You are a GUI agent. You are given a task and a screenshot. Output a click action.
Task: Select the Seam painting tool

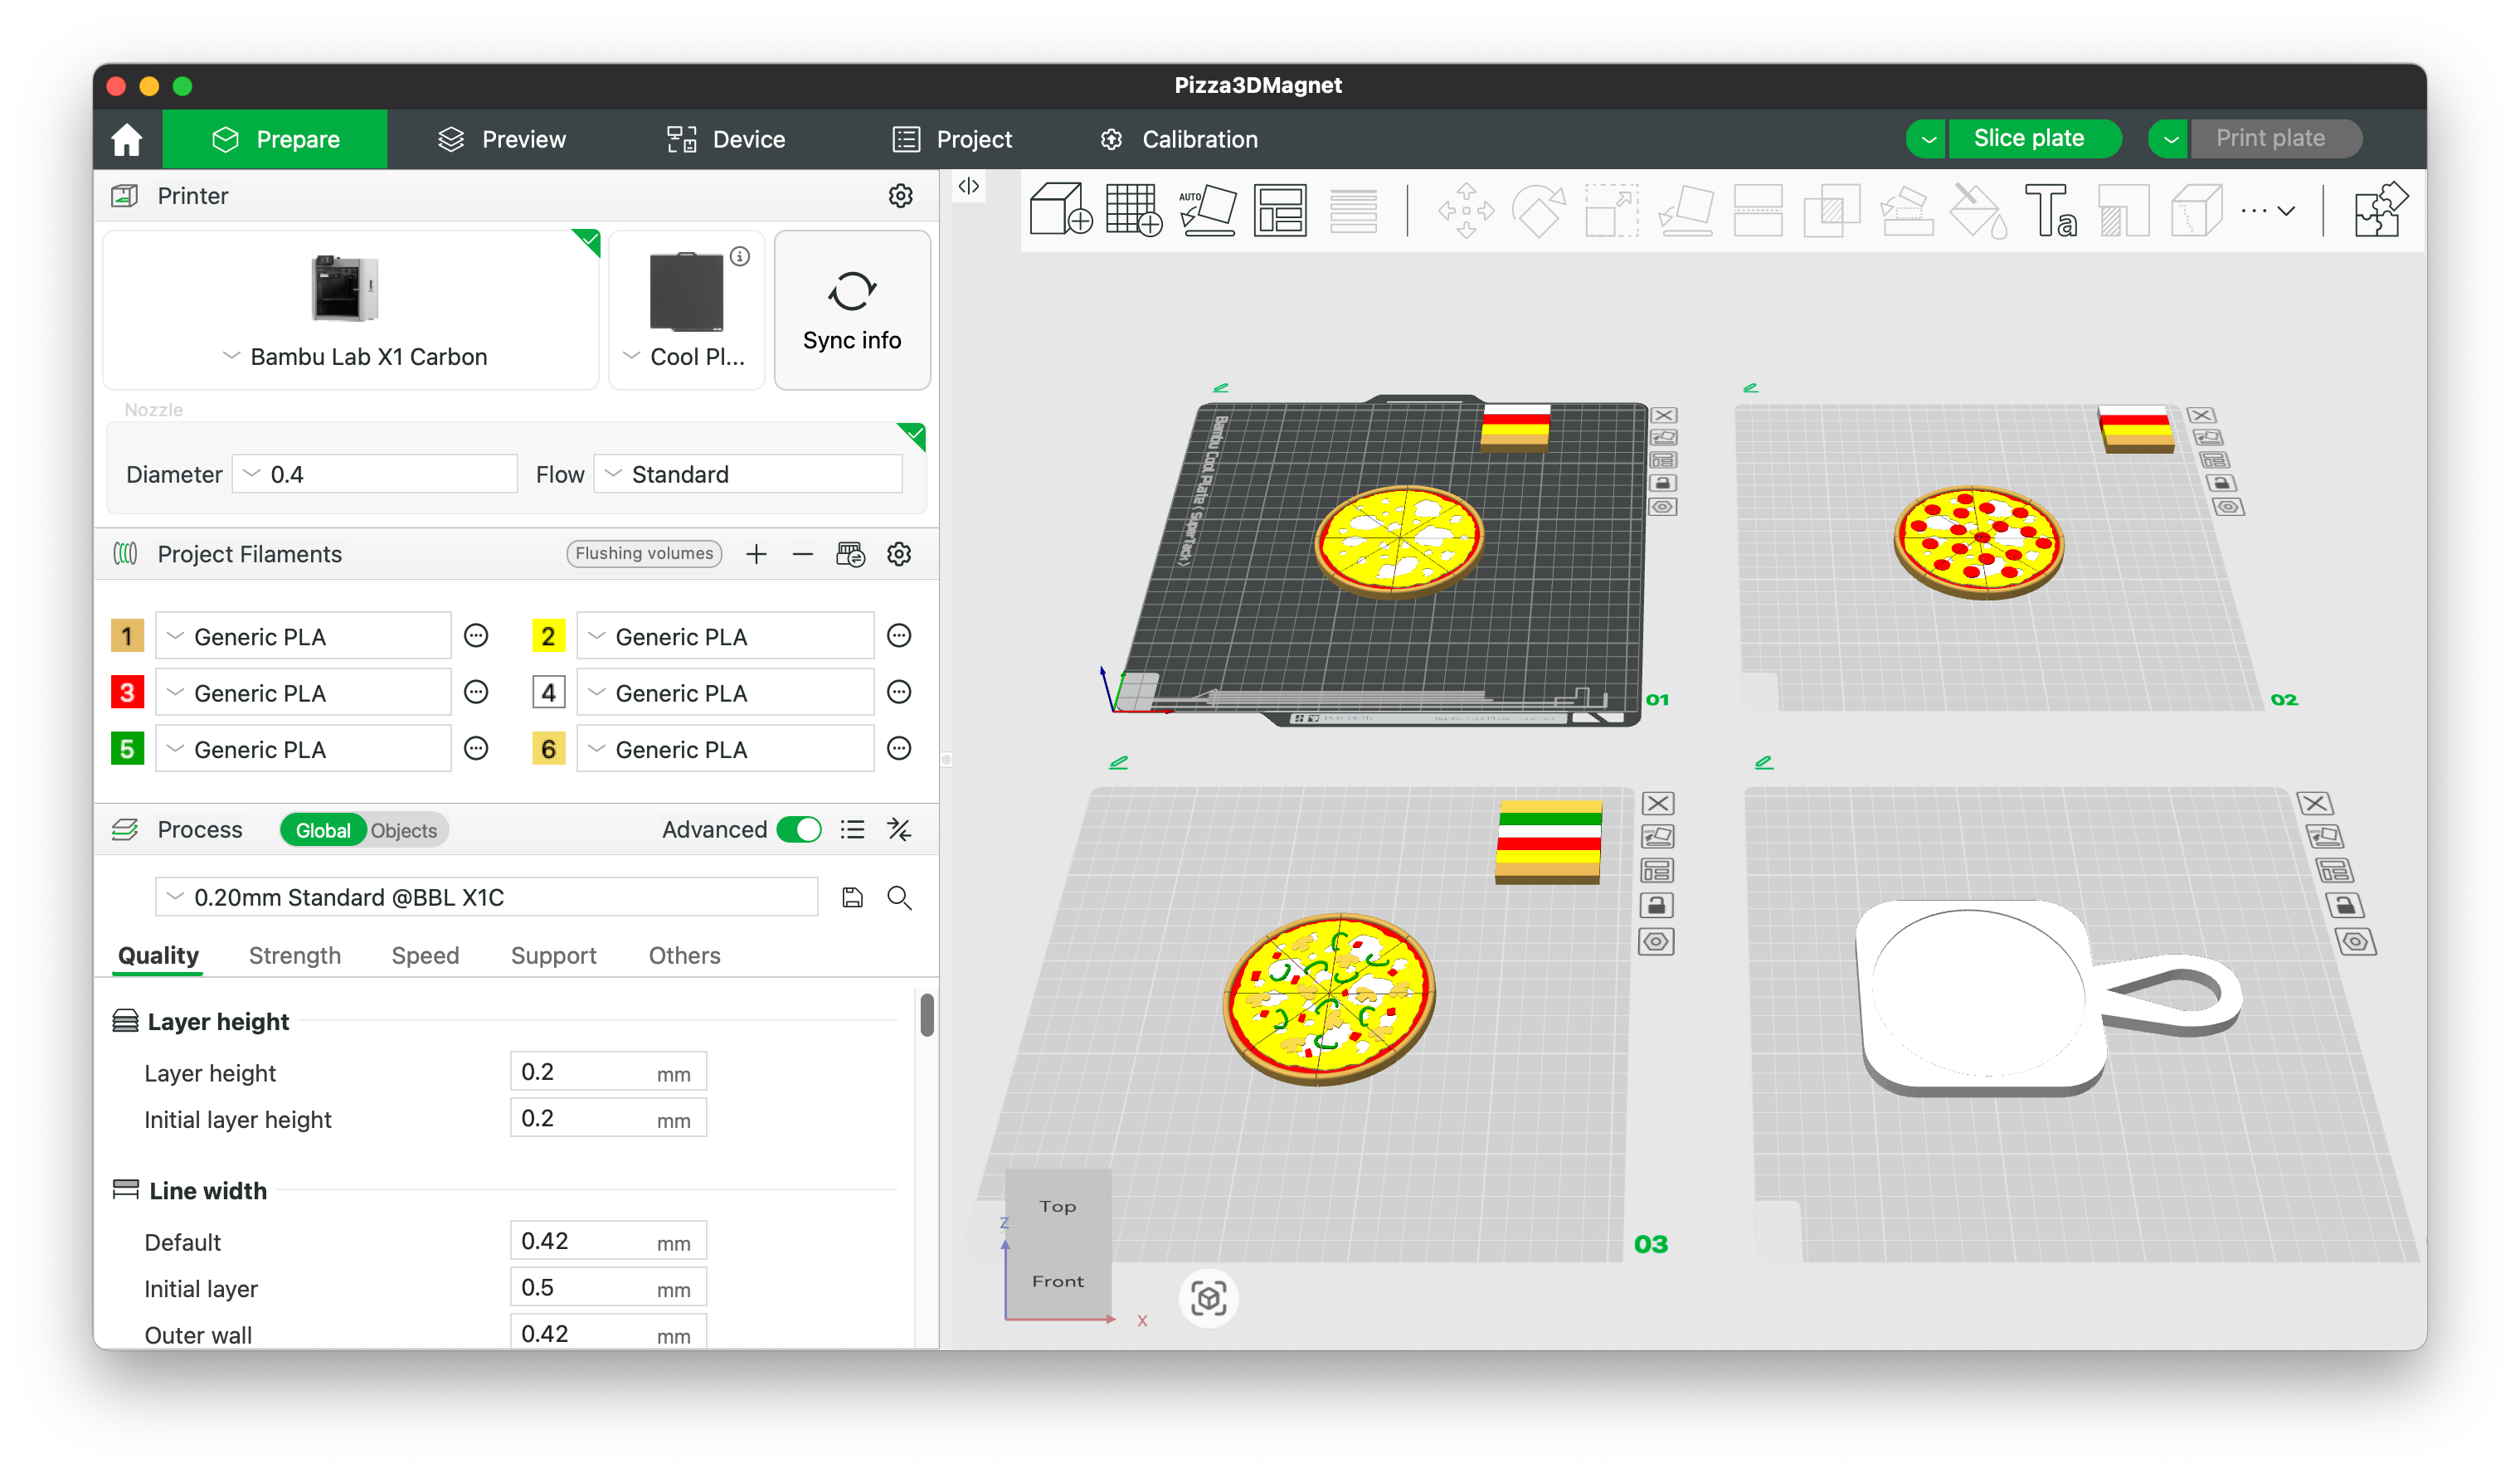pos(2196,210)
